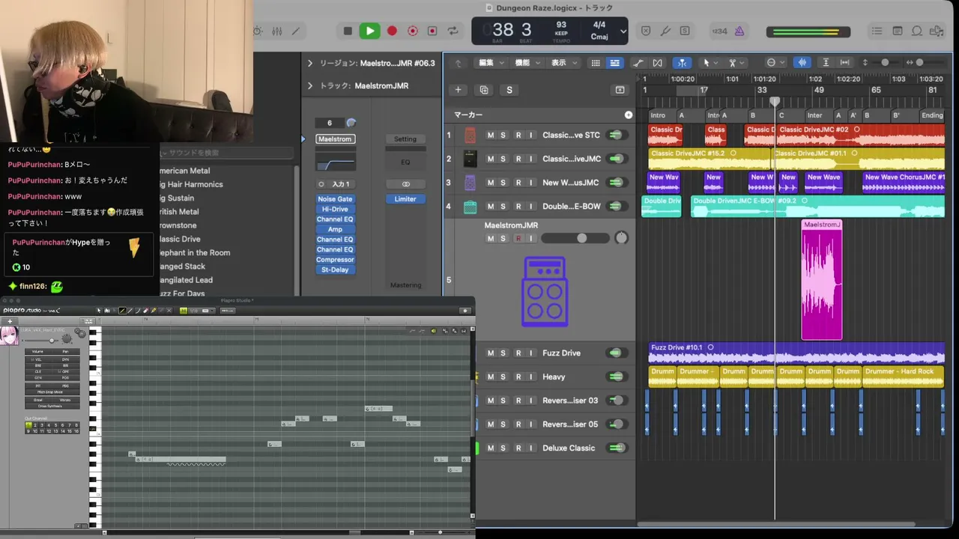
Task: Click the サウンドを検索 search field
Action: [x=225, y=153]
